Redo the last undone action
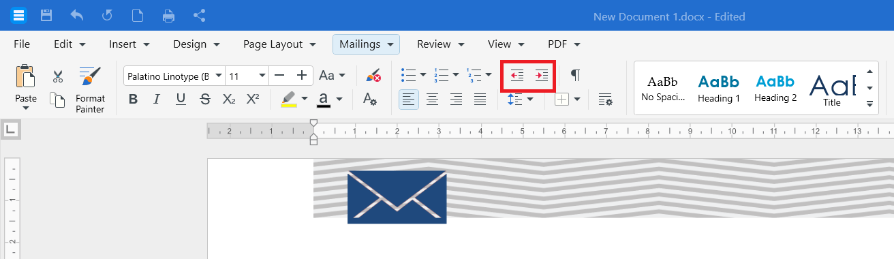This screenshot has width=894, height=259. pyautogui.click(x=107, y=15)
